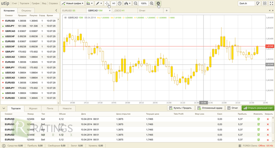Viewport: 275px width, 148px height.
Task: Open the indicators dropdown in toolbar
Action: point(89,3)
